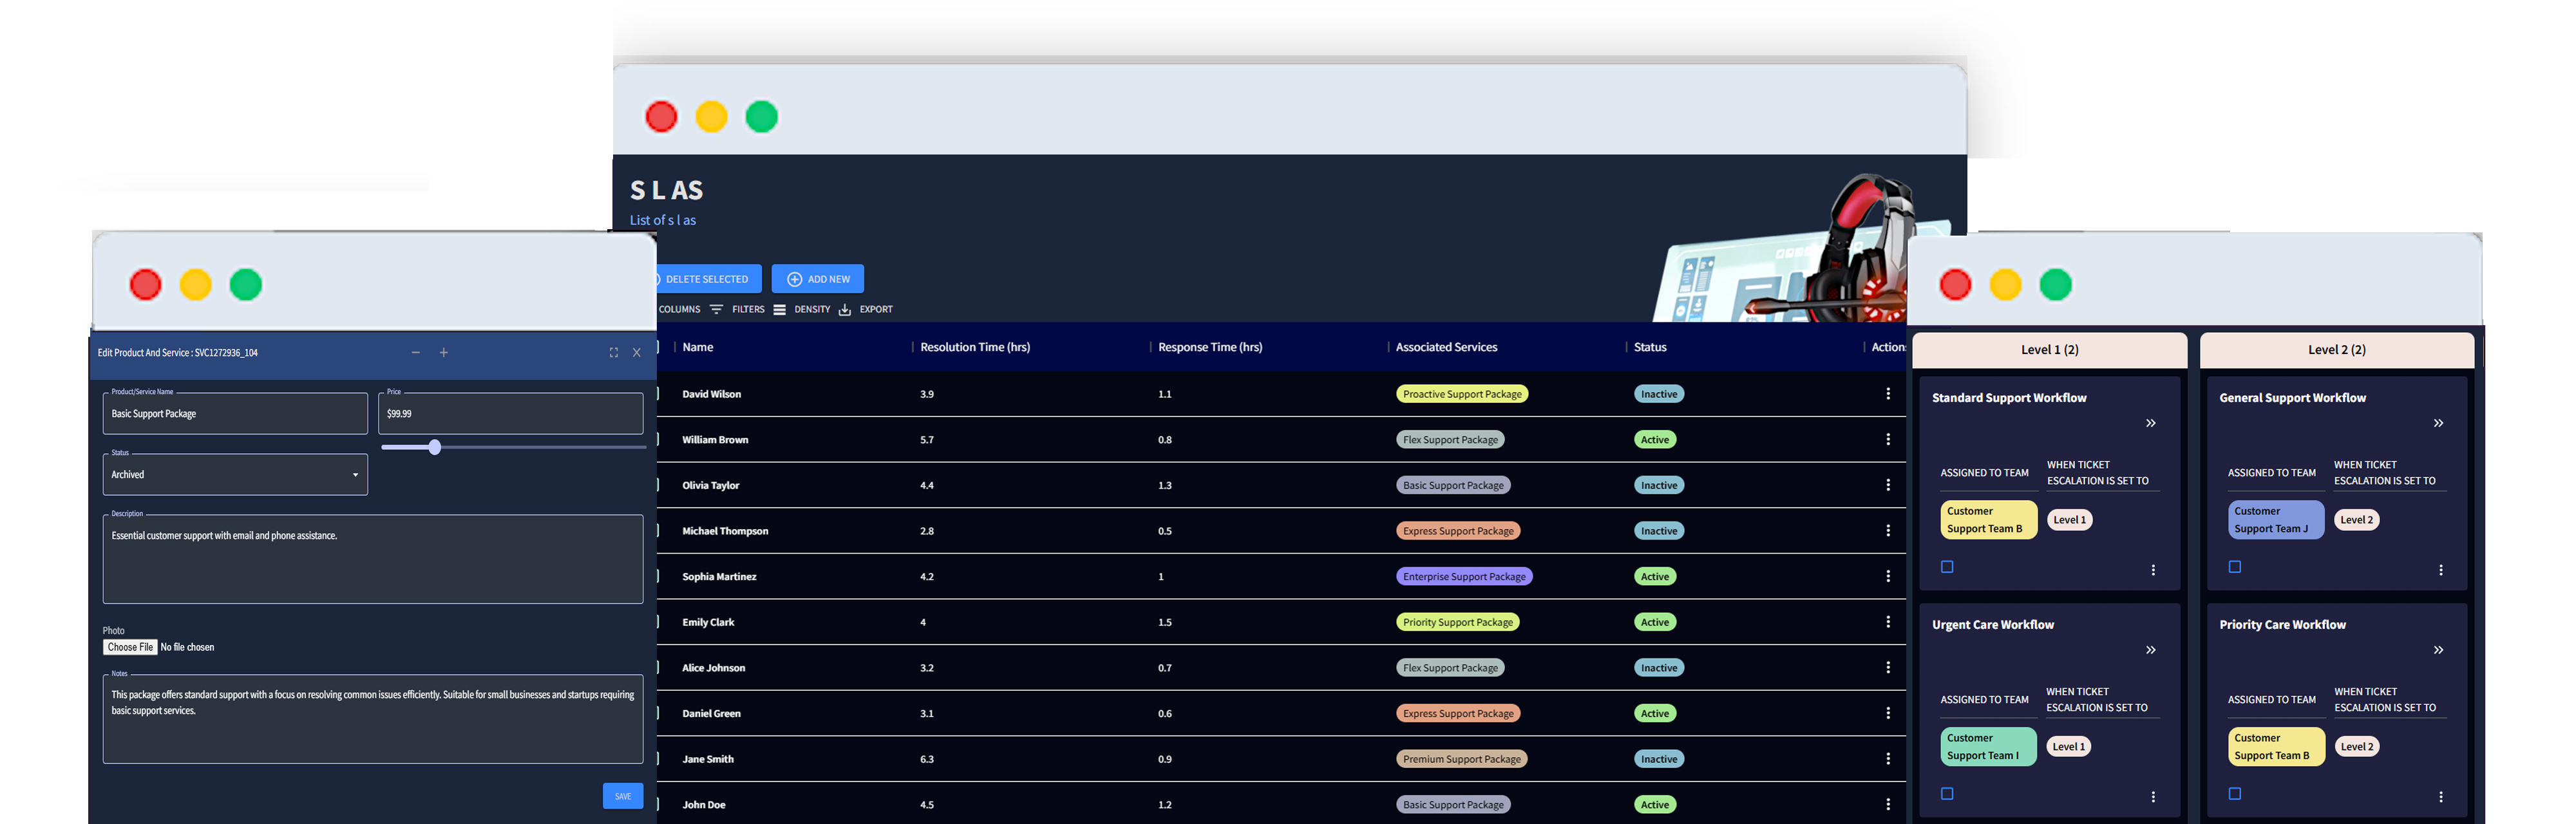Open the Status dropdown showing Archived
Screen dimensions: 2576x824
pyautogui.click(x=234, y=474)
